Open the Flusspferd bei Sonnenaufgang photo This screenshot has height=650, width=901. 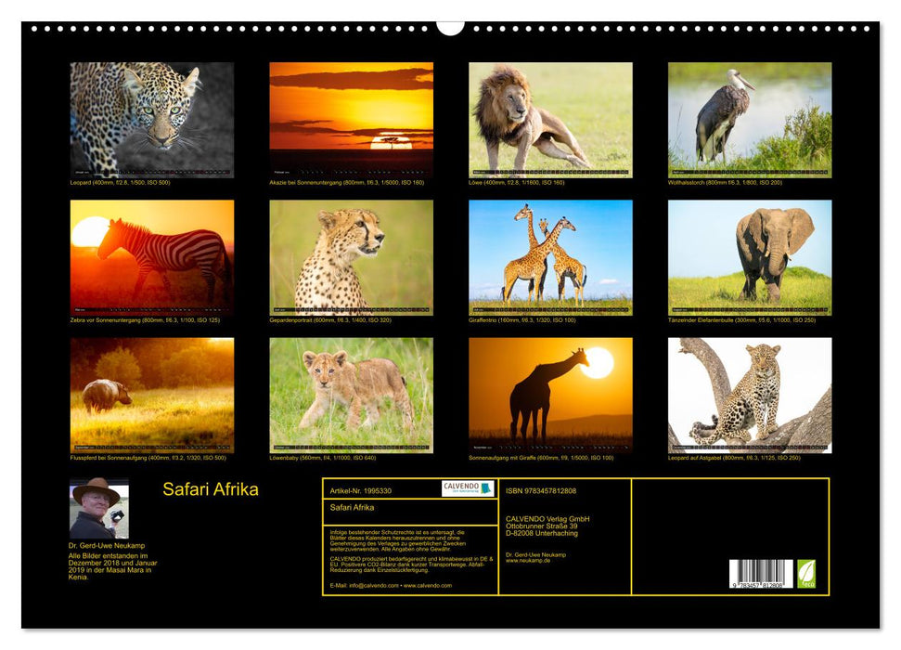point(148,396)
